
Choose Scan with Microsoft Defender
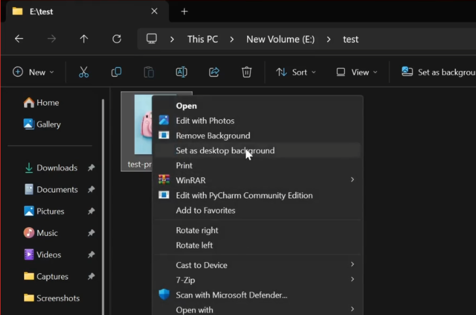click(257, 295)
